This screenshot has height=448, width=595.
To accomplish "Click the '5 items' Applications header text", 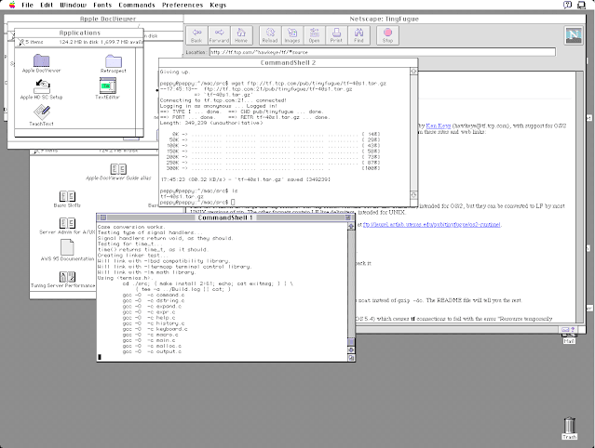I will (x=34, y=42).
